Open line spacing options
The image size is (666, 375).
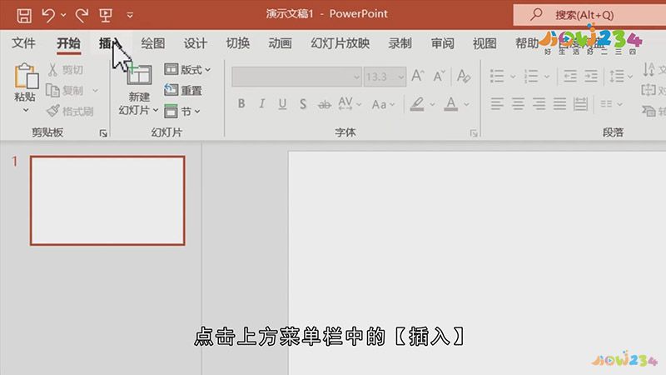point(620,77)
